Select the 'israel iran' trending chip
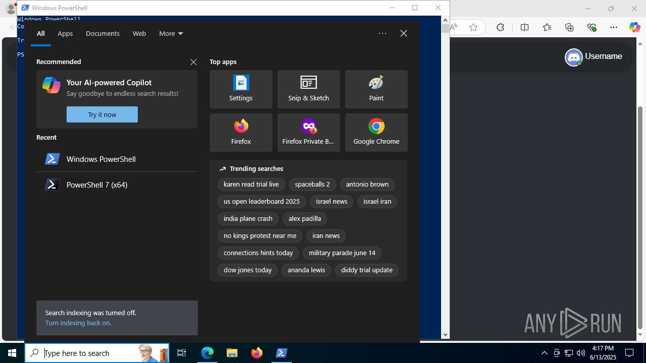646x363 pixels. click(x=378, y=202)
